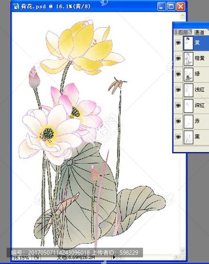Switch to the 图层 tab
209x264 pixels.
click(183, 32)
